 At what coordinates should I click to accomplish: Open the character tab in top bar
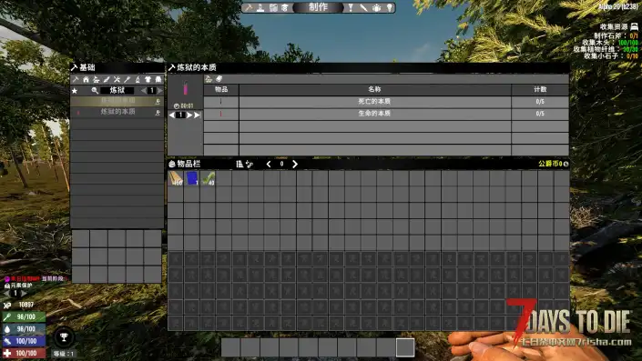click(260, 8)
